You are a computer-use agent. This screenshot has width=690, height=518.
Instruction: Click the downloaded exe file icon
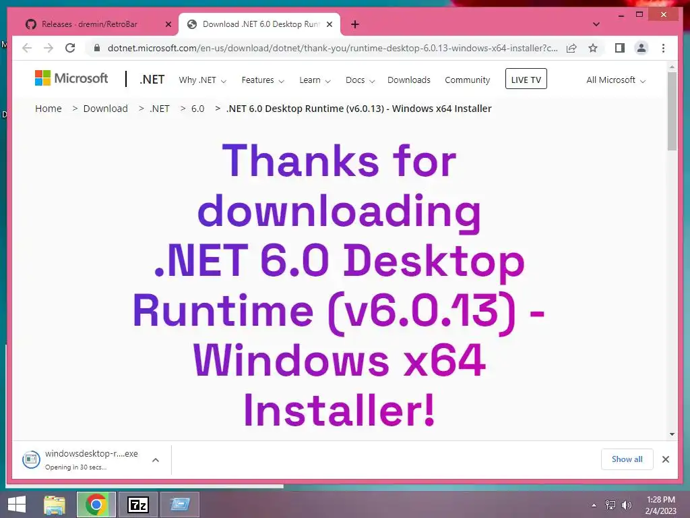pos(31,459)
